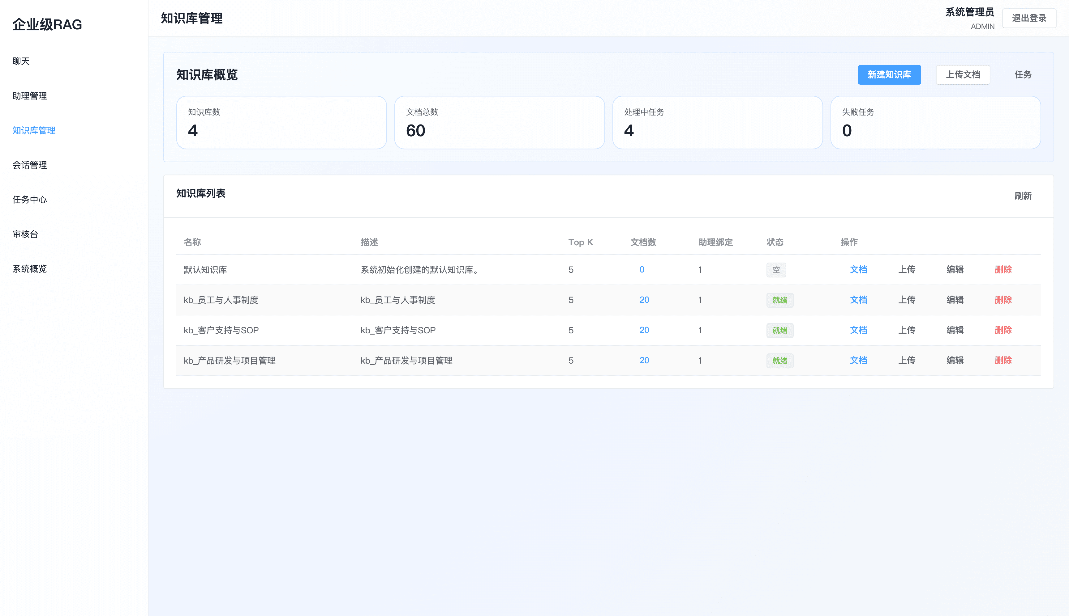The width and height of the screenshot is (1069, 616).
Task: Click the 系统管理员 user name
Action: point(969,12)
